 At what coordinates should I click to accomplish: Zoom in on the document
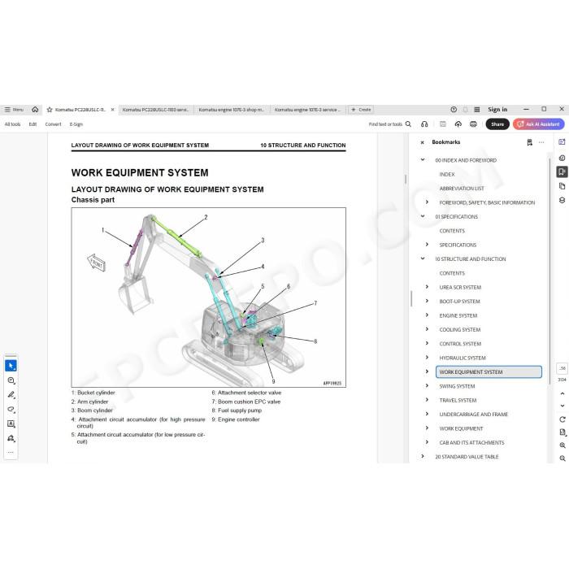[x=562, y=445]
